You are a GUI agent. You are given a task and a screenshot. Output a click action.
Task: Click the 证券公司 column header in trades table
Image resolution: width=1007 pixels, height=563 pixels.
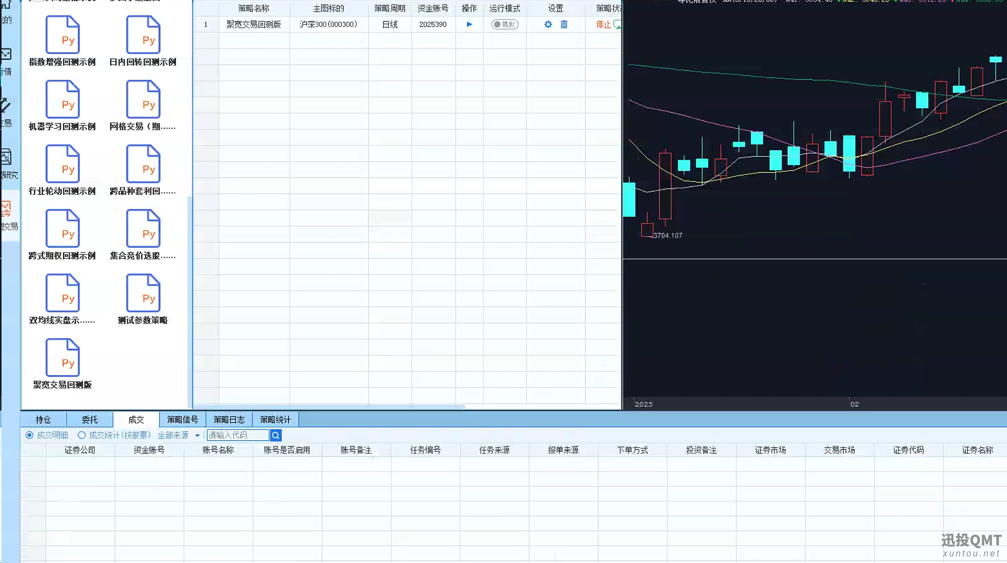click(80, 450)
